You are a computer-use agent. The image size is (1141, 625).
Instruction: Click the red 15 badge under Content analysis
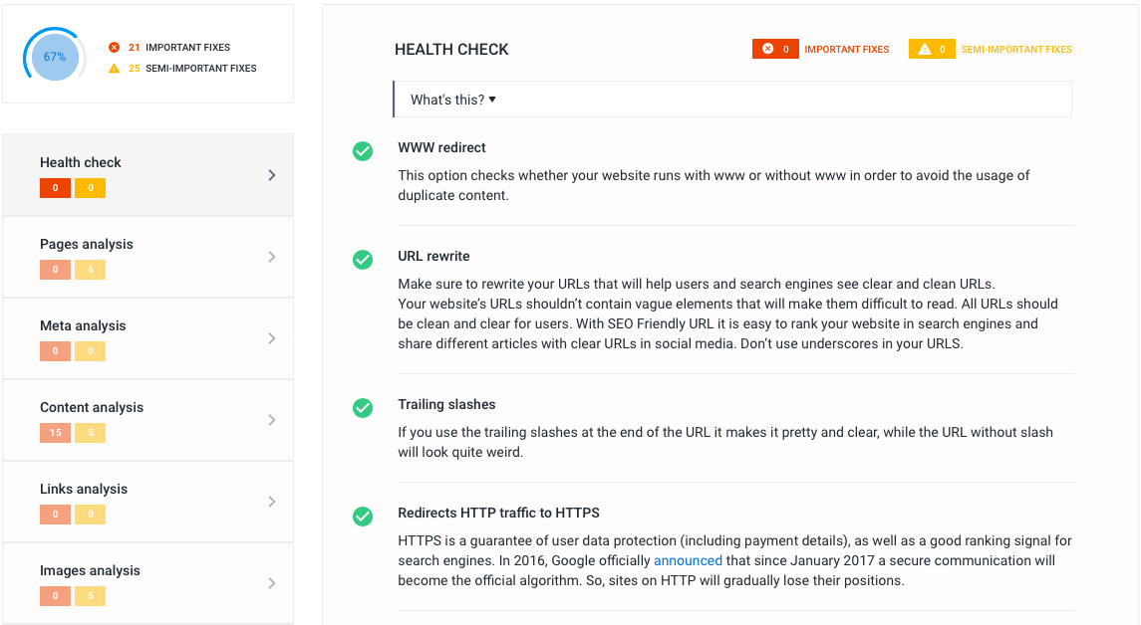(55, 433)
